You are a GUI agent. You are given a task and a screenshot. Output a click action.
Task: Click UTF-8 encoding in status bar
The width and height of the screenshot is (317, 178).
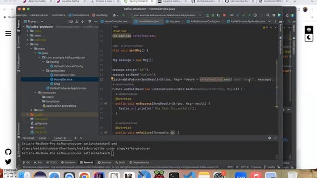[x=245, y=167]
